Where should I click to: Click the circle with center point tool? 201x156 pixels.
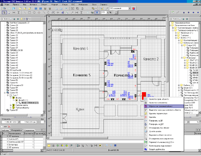click(x=39, y=13)
